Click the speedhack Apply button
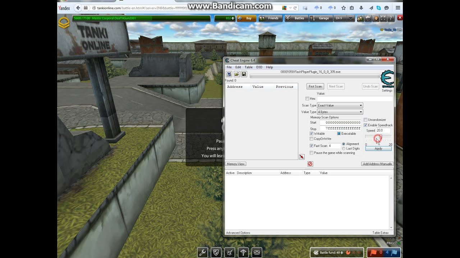 coord(378,148)
